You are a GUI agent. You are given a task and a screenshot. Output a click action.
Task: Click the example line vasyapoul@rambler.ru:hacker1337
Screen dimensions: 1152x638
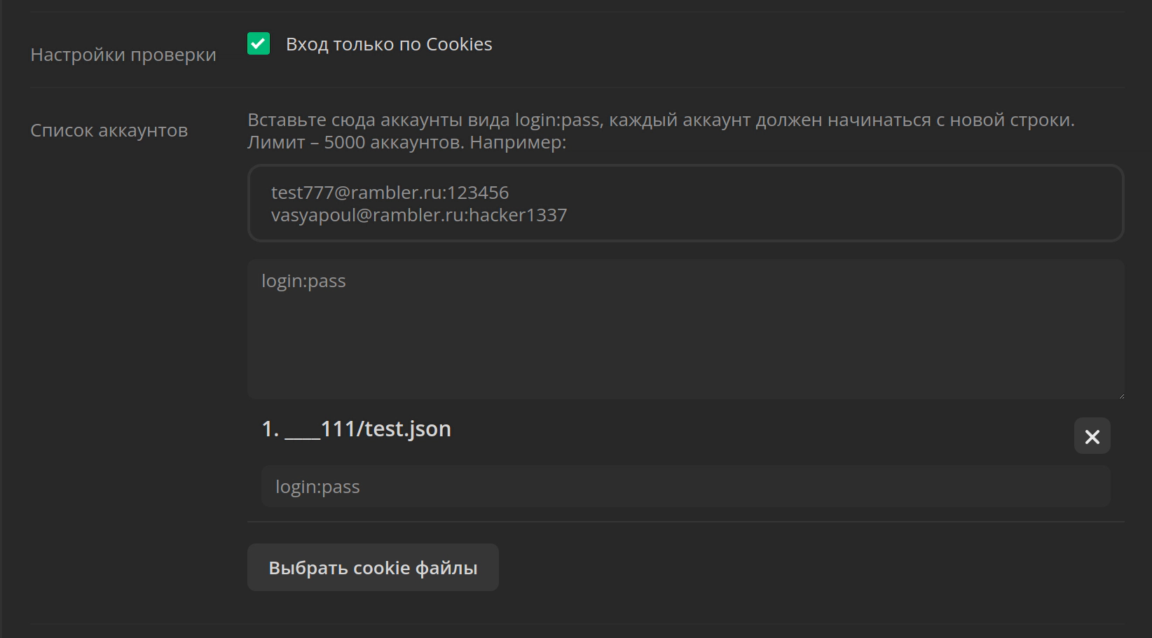(419, 215)
